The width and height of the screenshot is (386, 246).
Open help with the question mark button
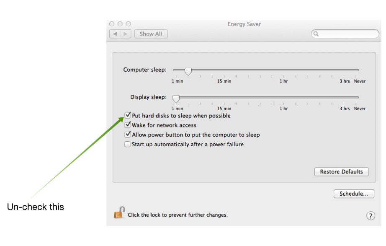(371, 216)
